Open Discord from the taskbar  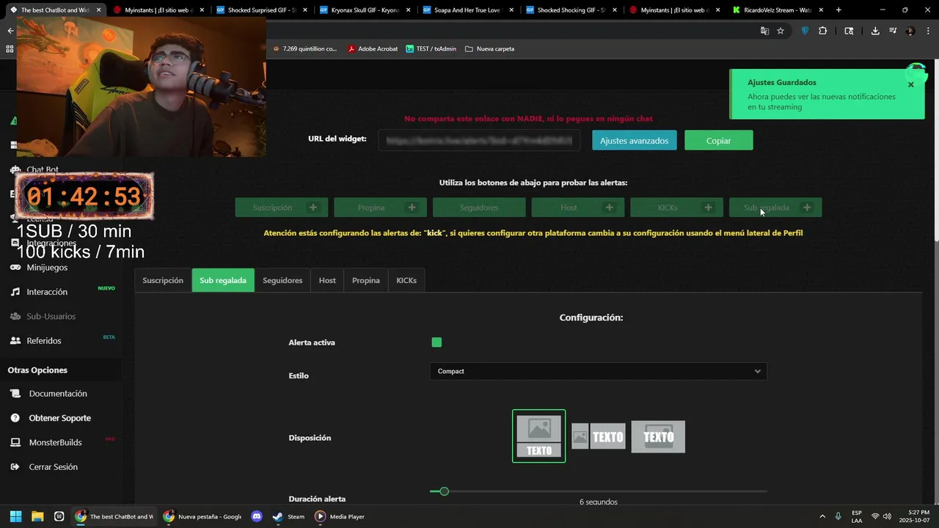pos(256,516)
